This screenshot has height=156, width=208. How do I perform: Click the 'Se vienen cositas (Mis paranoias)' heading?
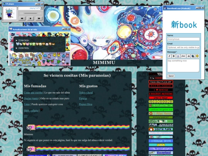click(x=77, y=75)
